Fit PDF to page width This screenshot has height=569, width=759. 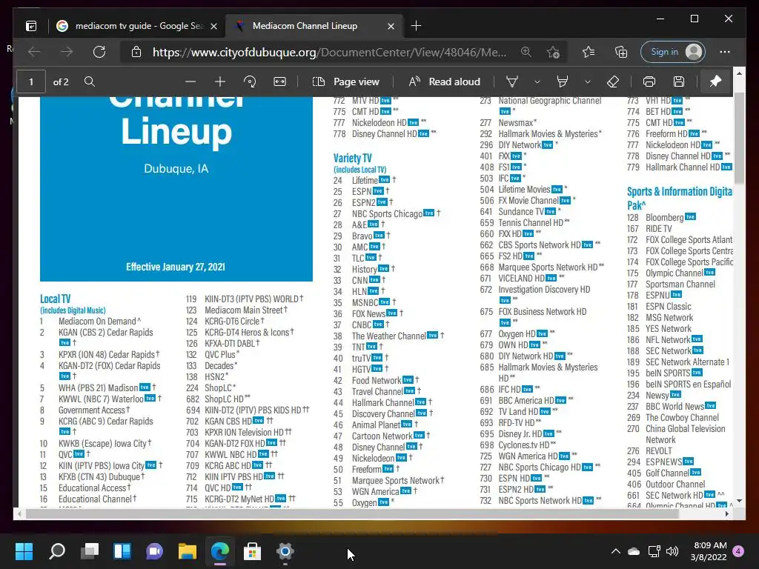pyautogui.click(x=279, y=81)
